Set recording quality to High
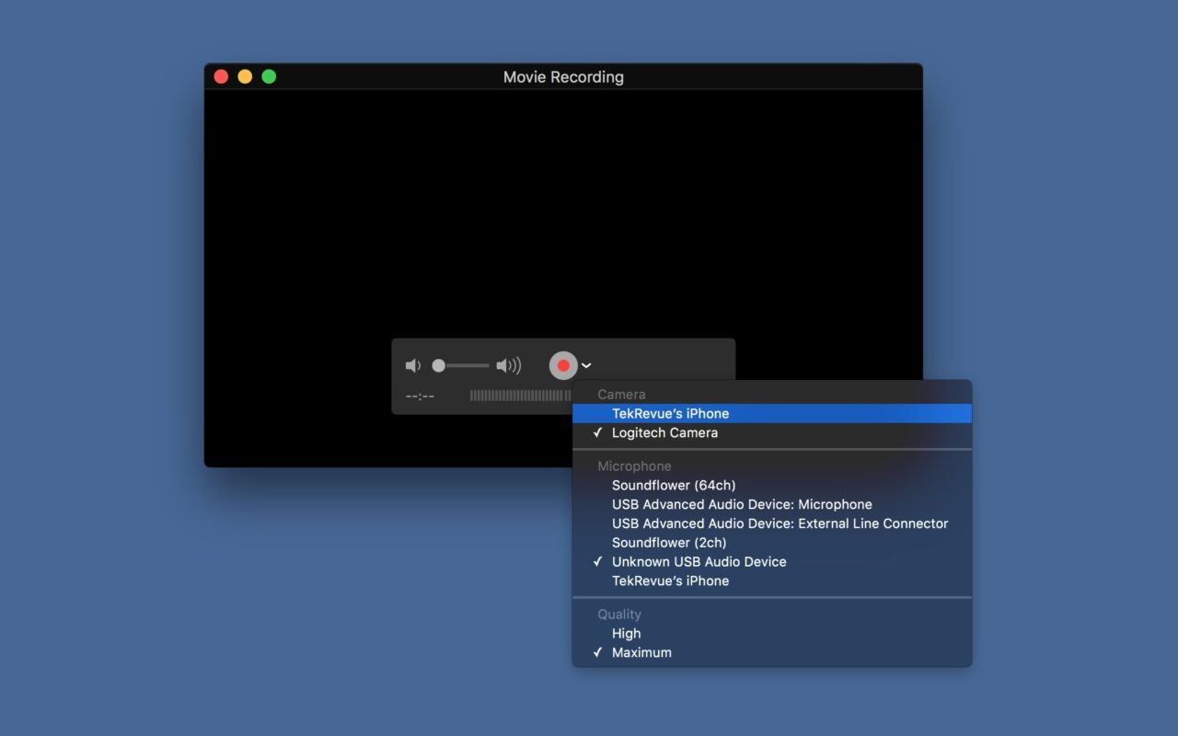 click(x=772, y=633)
